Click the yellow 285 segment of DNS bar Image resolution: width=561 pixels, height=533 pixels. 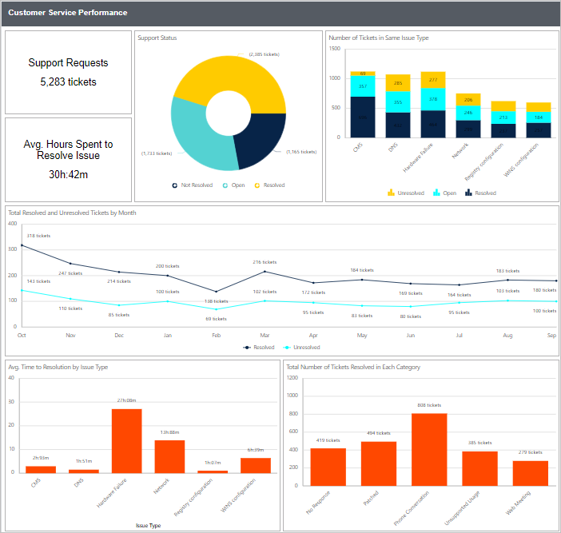[x=398, y=83]
